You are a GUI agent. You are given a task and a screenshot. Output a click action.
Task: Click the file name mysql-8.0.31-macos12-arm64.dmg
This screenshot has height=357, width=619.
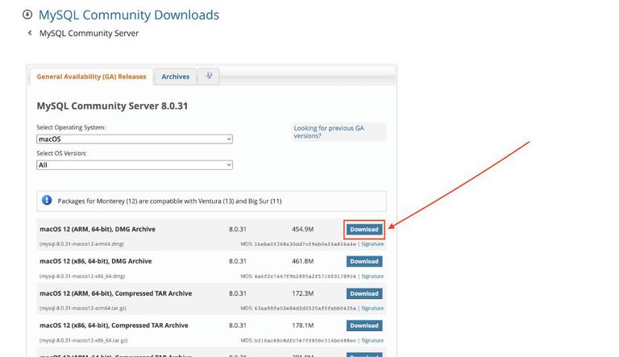pos(81,244)
